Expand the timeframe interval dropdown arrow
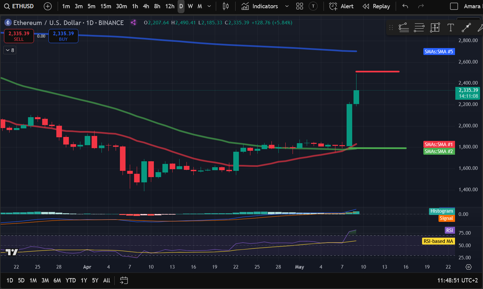The image size is (483, 289). click(209, 6)
